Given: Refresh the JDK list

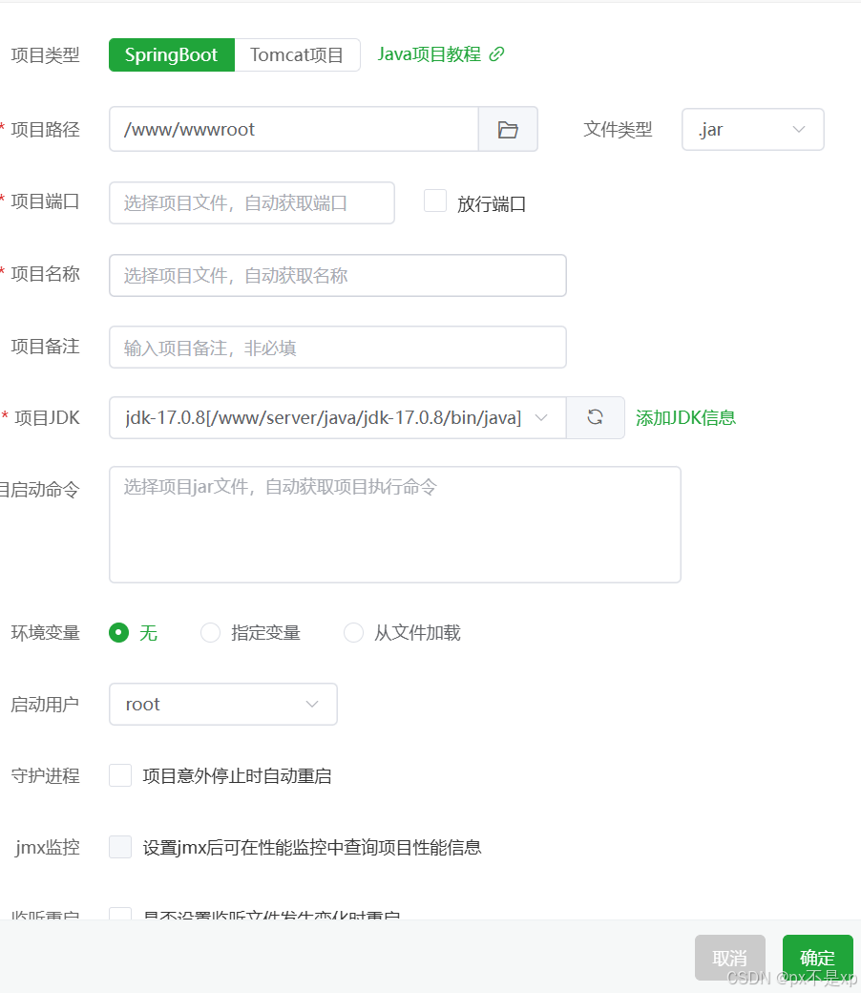Looking at the screenshot, I should tap(595, 417).
